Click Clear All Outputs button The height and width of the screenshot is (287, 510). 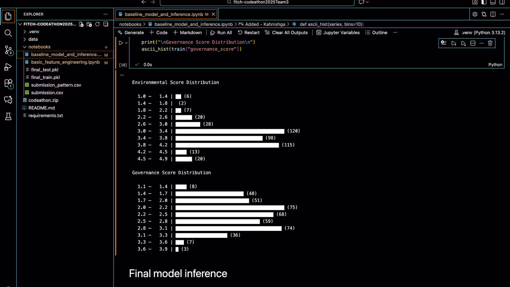pos(286,33)
